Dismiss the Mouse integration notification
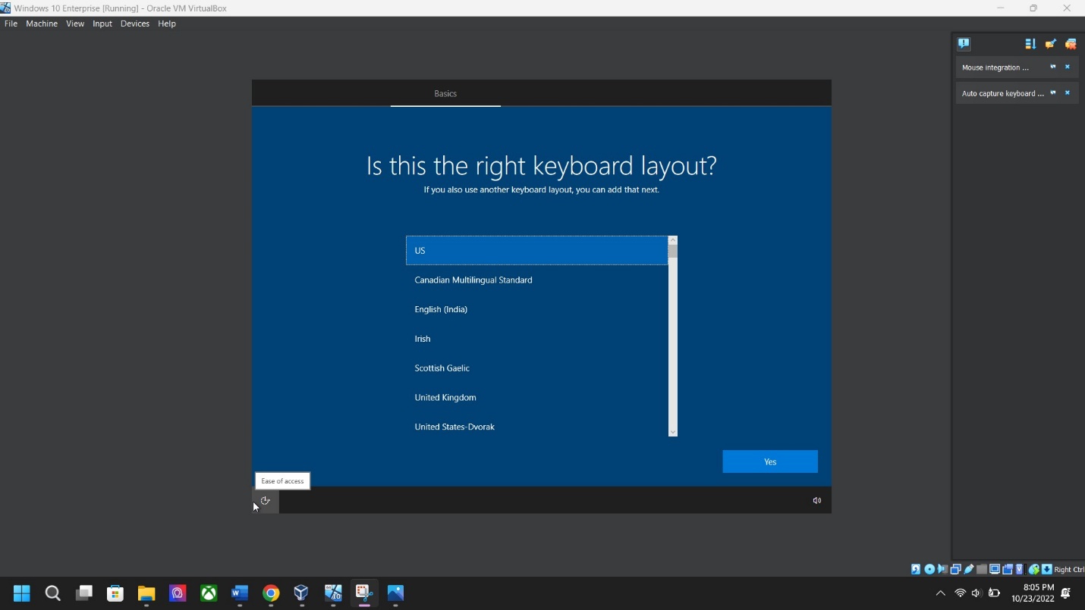The width and height of the screenshot is (1085, 610). point(1068,67)
